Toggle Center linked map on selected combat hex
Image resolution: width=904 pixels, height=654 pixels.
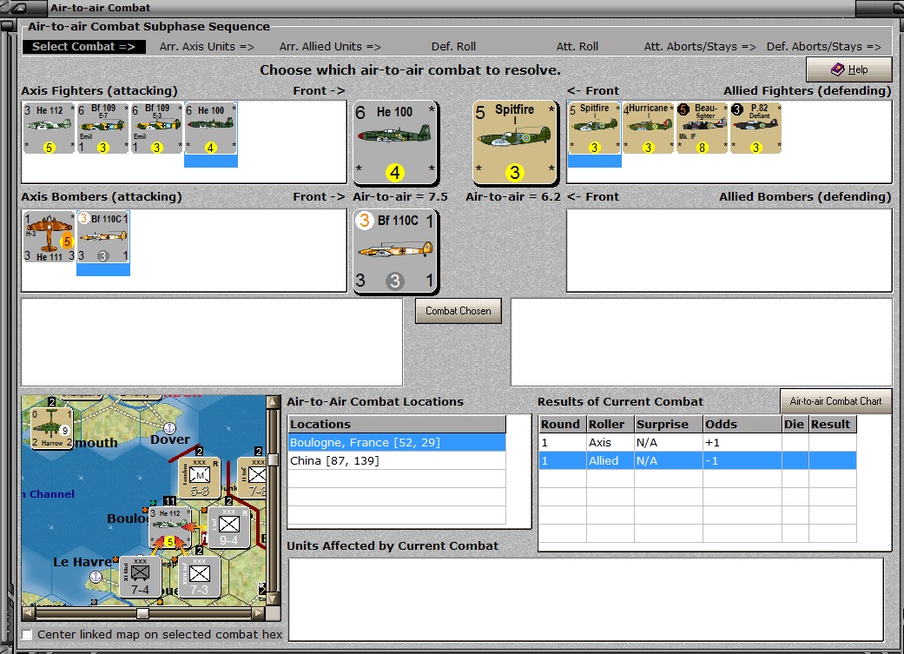[x=27, y=634]
